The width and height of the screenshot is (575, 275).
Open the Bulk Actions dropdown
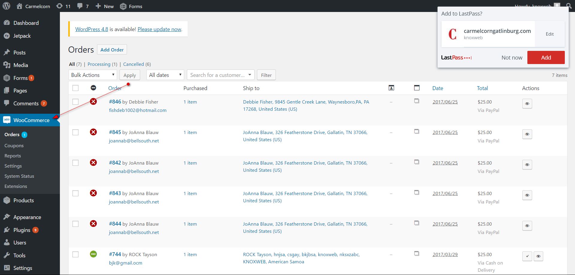coord(93,75)
